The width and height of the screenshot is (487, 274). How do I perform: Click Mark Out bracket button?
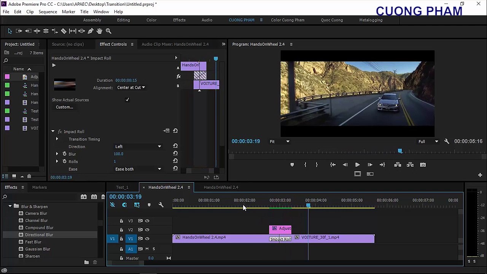tap(317, 165)
